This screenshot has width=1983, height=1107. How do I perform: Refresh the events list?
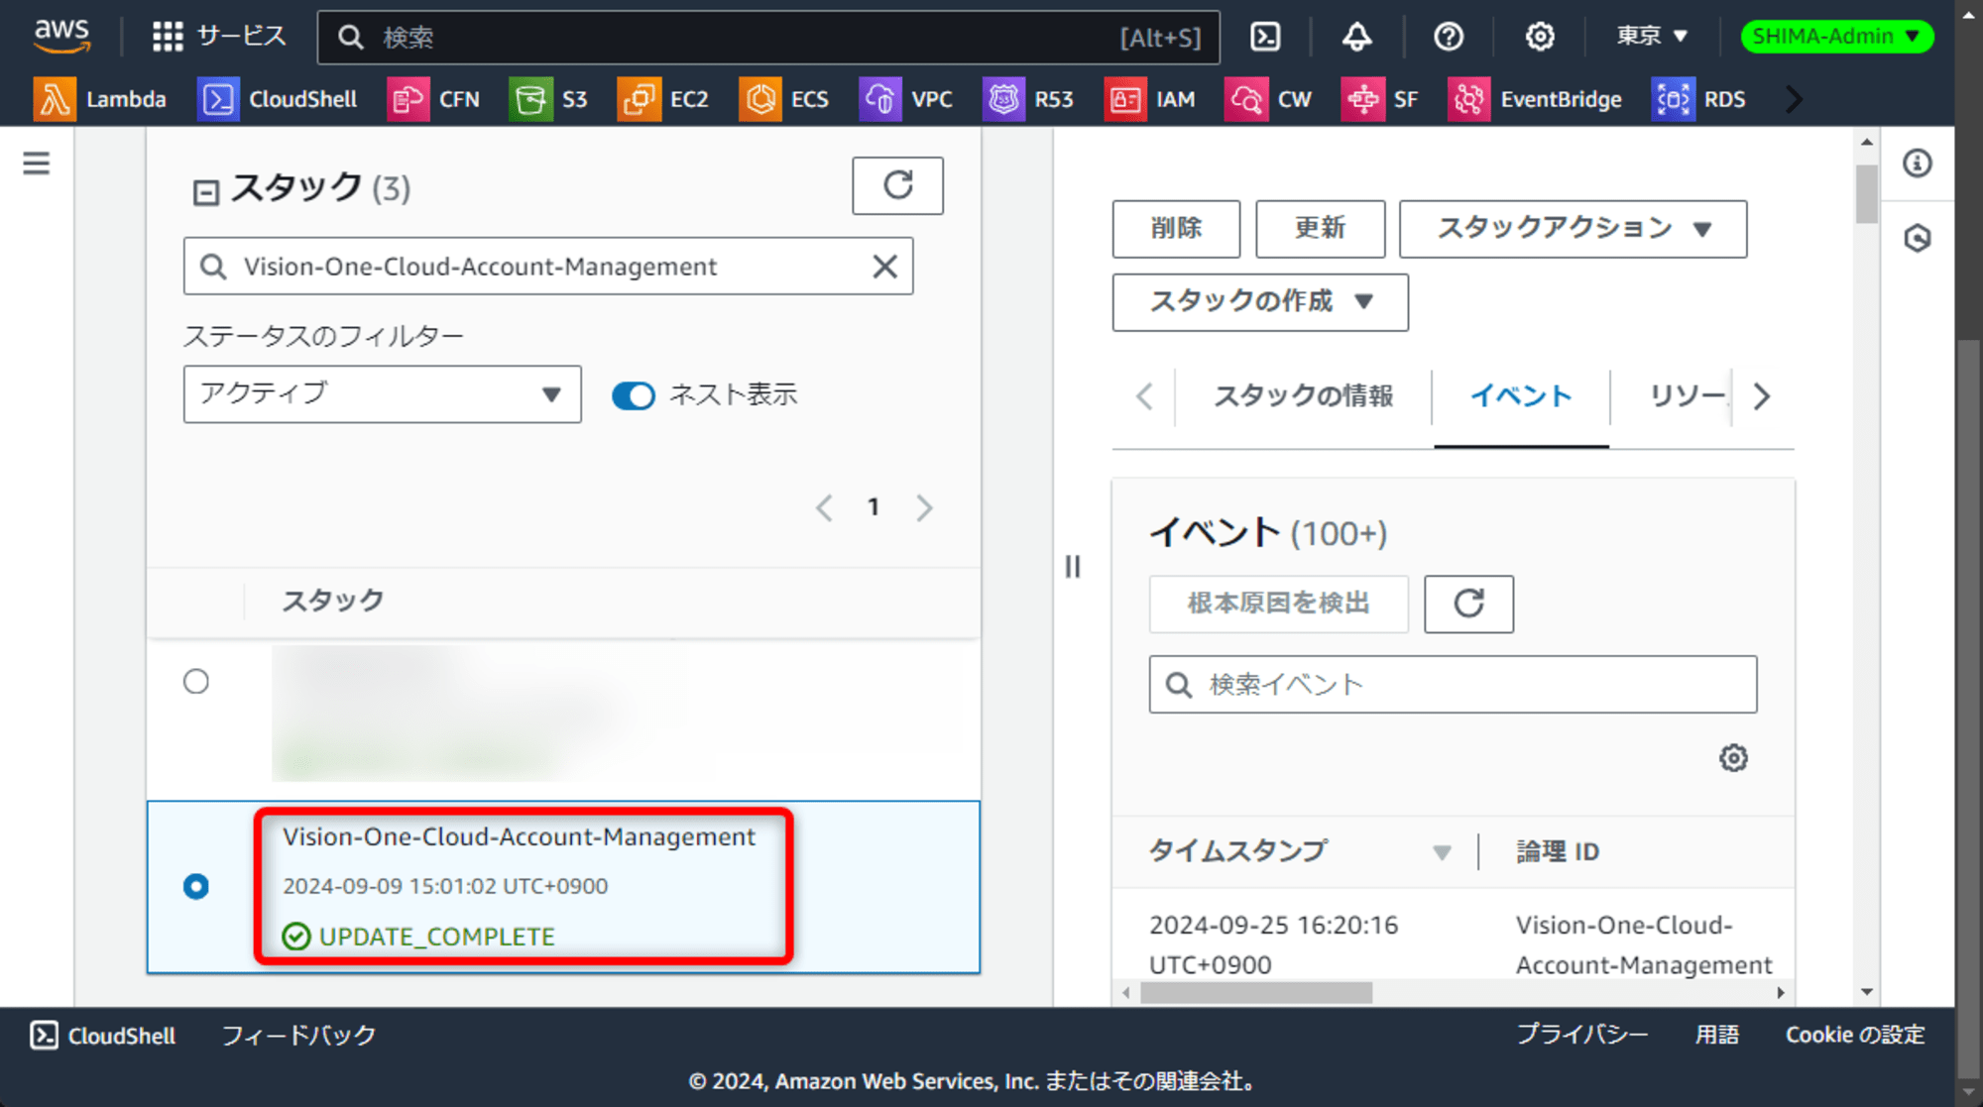[x=1468, y=604]
